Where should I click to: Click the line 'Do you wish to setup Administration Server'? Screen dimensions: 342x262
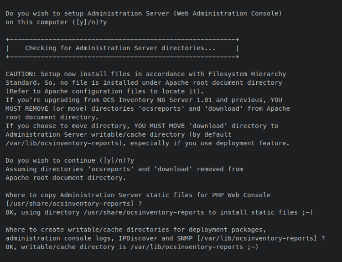pyautogui.click(x=144, y=14)
